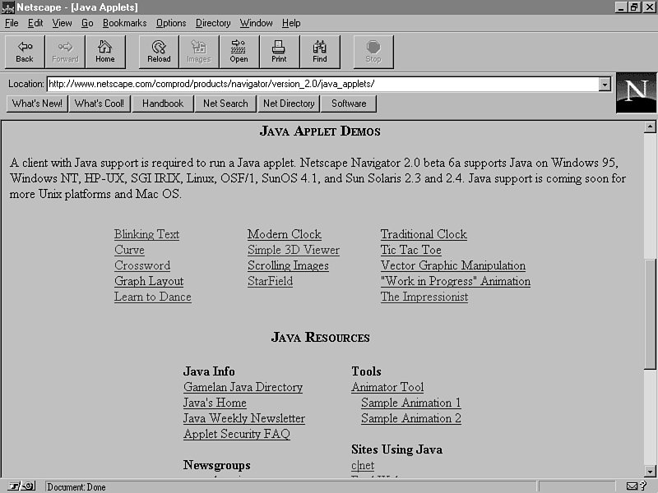Open the Java's Home link

pyautogui.click(x=215, y=403)
